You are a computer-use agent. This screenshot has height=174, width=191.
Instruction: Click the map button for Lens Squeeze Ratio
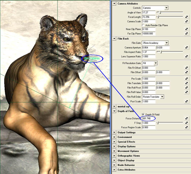(187, 57)
